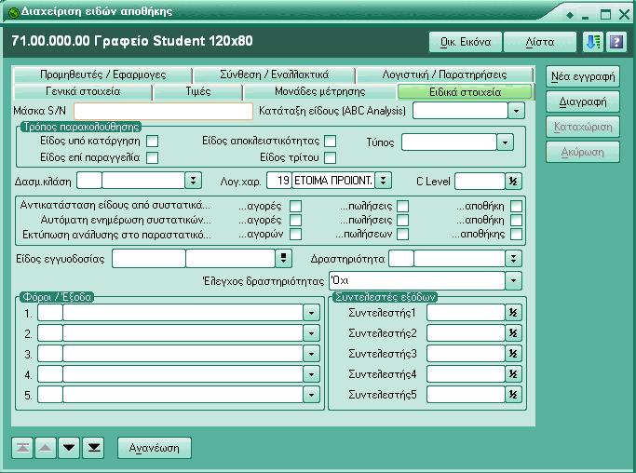The image size is (636, 473).
Task: Click calculator icon beside Συντελεστής1
Action: pos(513,313)
